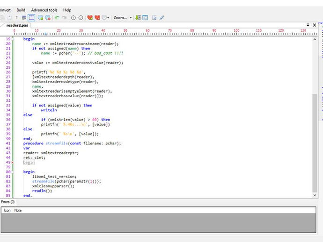
Task: Click 'value := xmltextreaderconstvalue(reader);' line
Action: click(x=78, y=63)
